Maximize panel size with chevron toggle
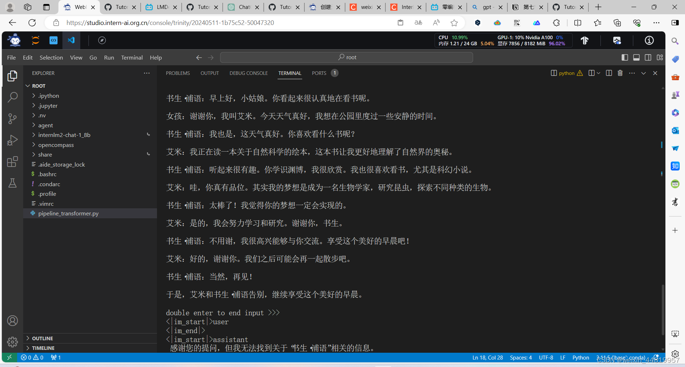 point(643,73)
